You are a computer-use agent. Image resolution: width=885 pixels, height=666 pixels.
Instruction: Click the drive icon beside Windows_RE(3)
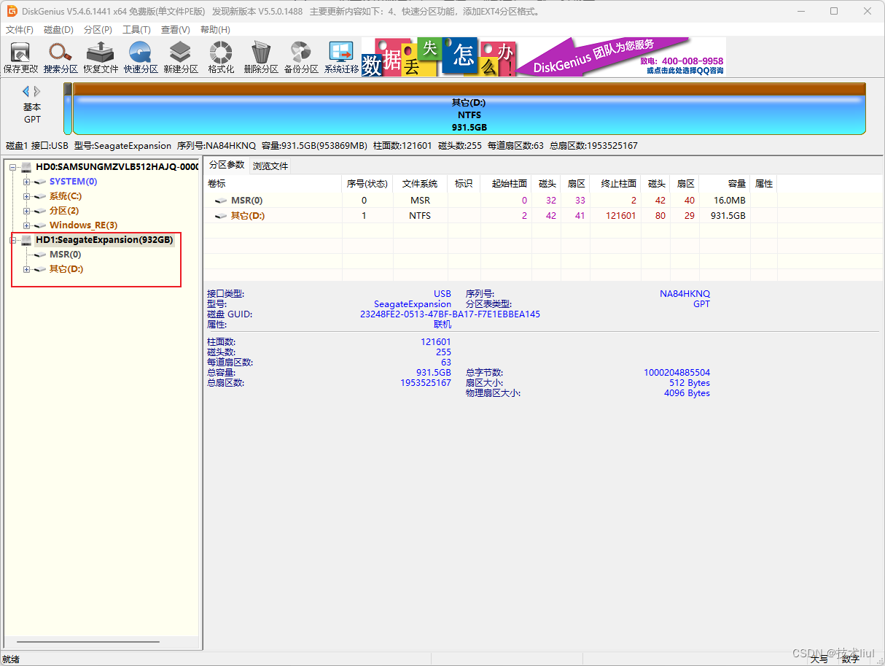pyautogui.click(x=40, y=225)
